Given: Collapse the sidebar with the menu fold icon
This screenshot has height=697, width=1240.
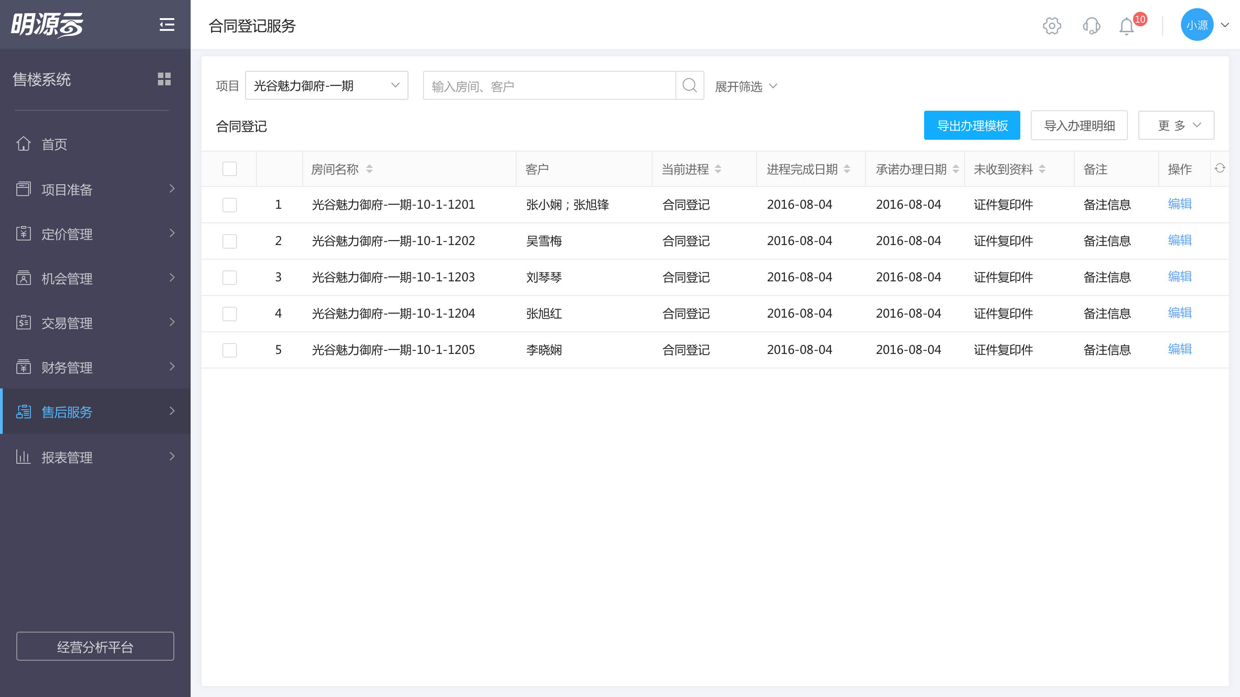Looking at the screenshot, I should 167,25.
